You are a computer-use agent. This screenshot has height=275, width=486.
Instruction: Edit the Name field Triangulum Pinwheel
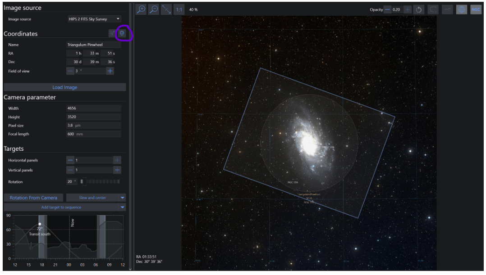click(x=94, y=45)
